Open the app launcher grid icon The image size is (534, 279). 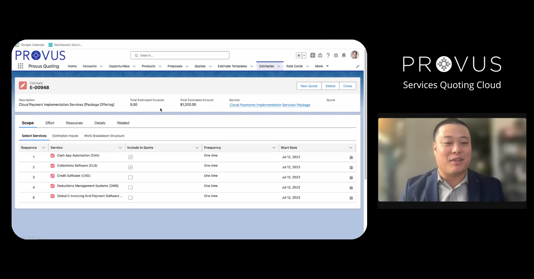coord(20,66)
